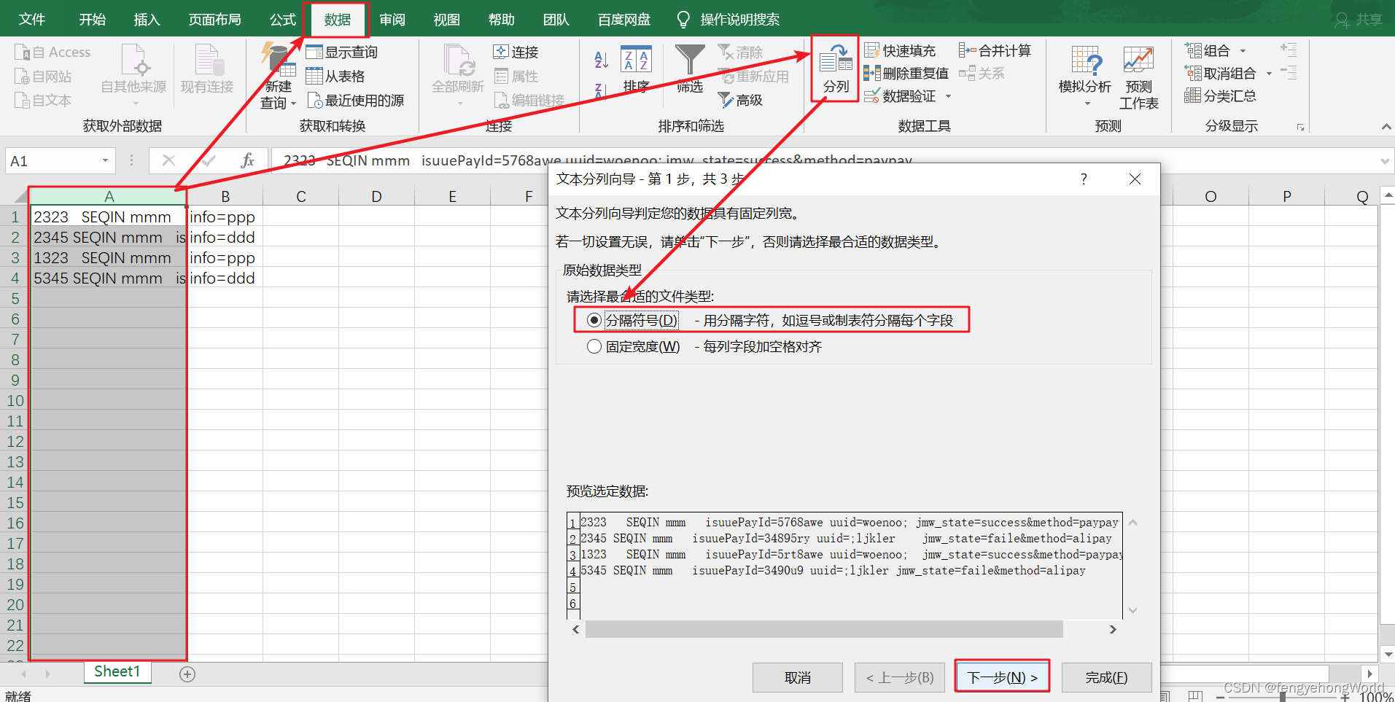Open the View (视图) tab
Screen dimensions: 1395x702
(446, 20)
